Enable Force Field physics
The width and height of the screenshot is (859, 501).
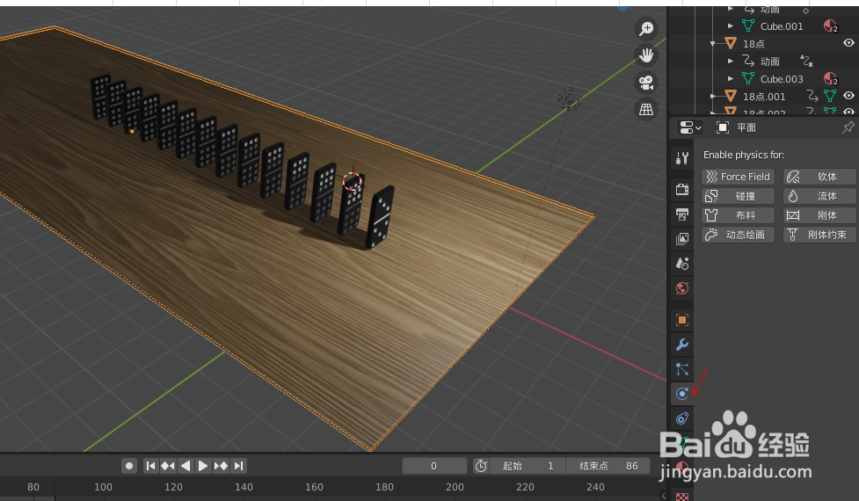(x=738, y=177)
